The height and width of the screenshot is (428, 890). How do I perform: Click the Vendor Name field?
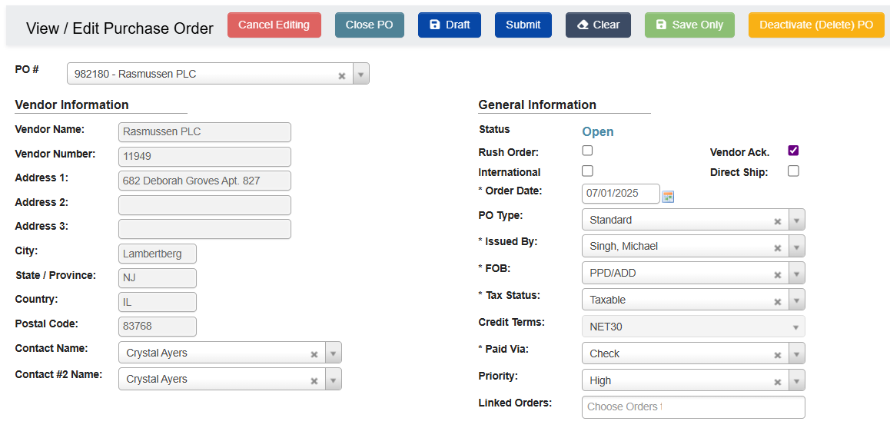(205, 132)
